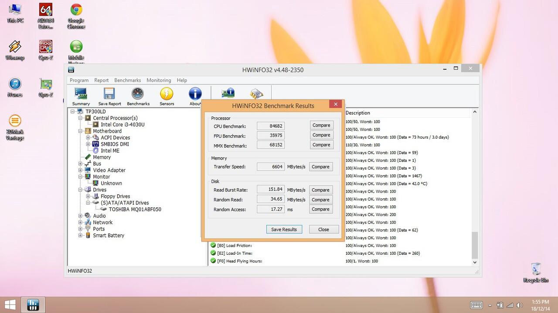Collapse the (S)ATA/ATAPI Drives node

88,203
